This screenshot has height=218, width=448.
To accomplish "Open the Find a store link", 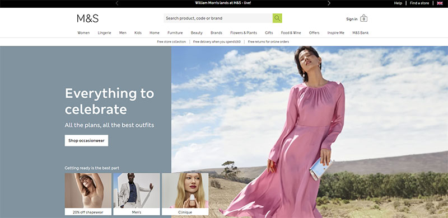I will coord(419,3).
